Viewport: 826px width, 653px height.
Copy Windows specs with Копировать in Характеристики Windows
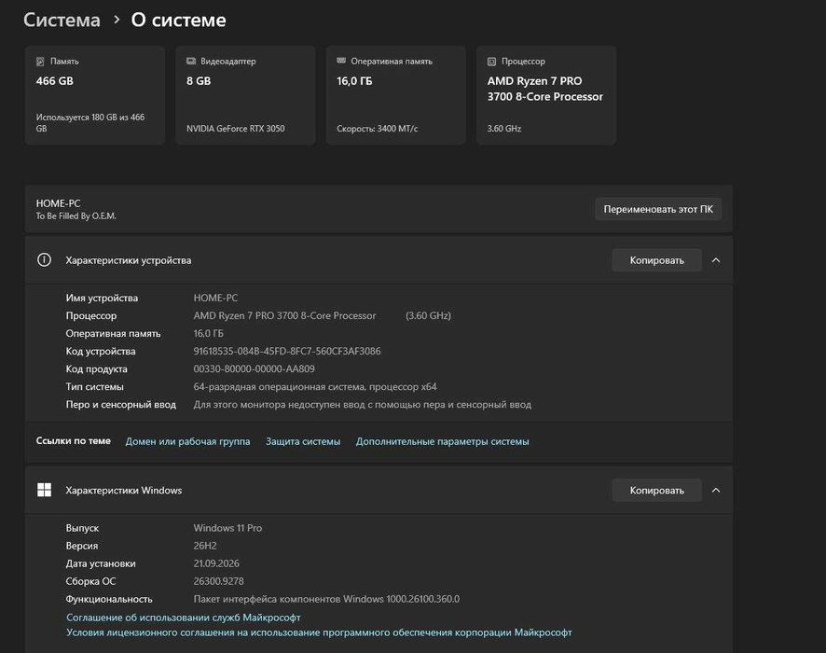click(x=657, y=490)
